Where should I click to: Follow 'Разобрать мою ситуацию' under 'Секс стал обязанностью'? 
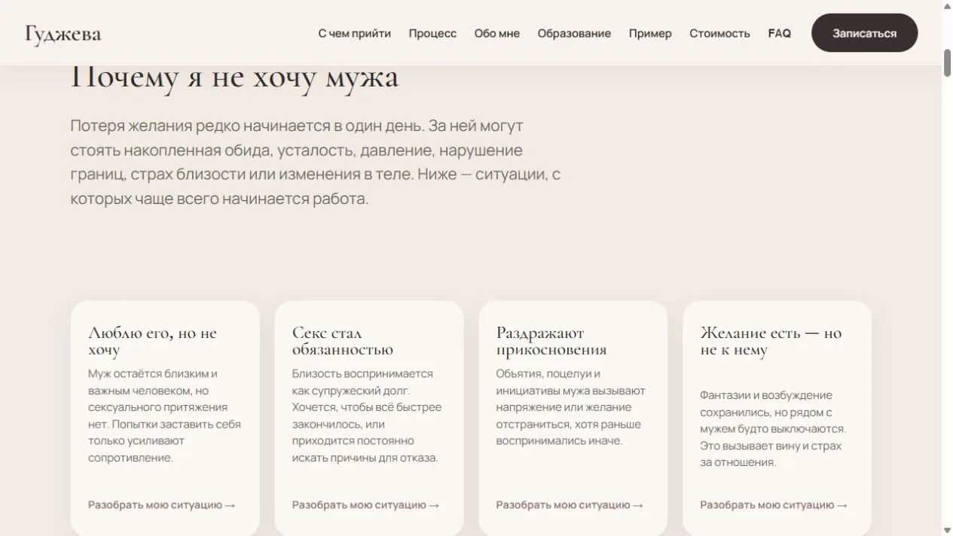tap(366, 505)
